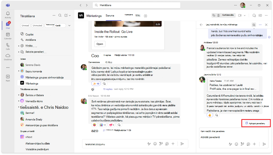
Task: Click Ierakstiet ziņojumu message field
Action: point(115,144)
